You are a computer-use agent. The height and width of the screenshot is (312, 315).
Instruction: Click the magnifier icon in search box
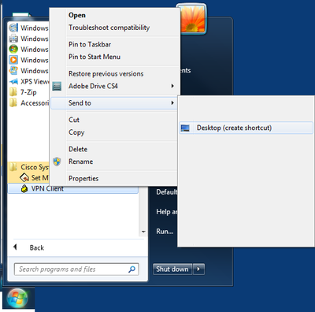[x=132, y=269]
